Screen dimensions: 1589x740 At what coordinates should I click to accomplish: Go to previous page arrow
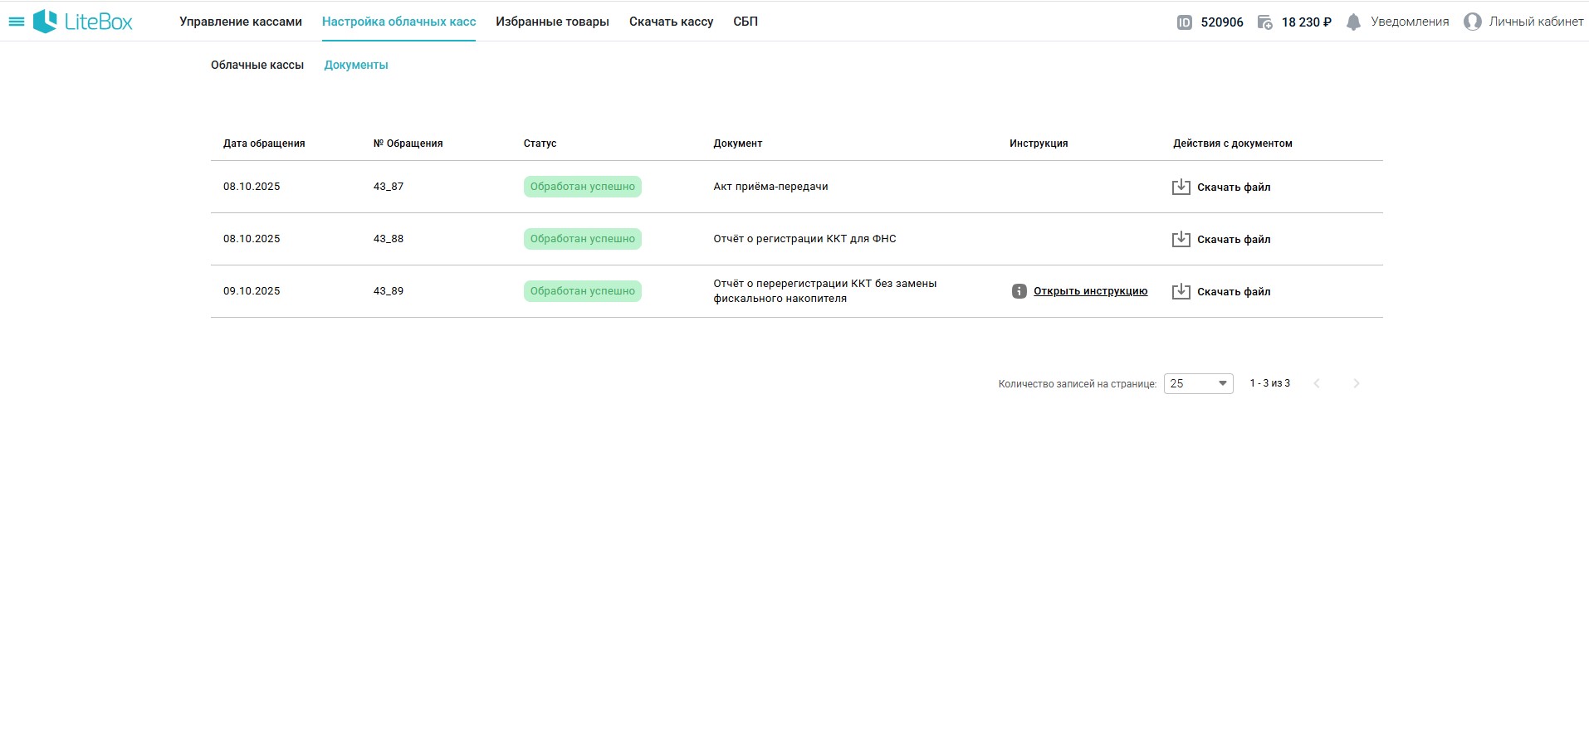(x=1317, y=383)
